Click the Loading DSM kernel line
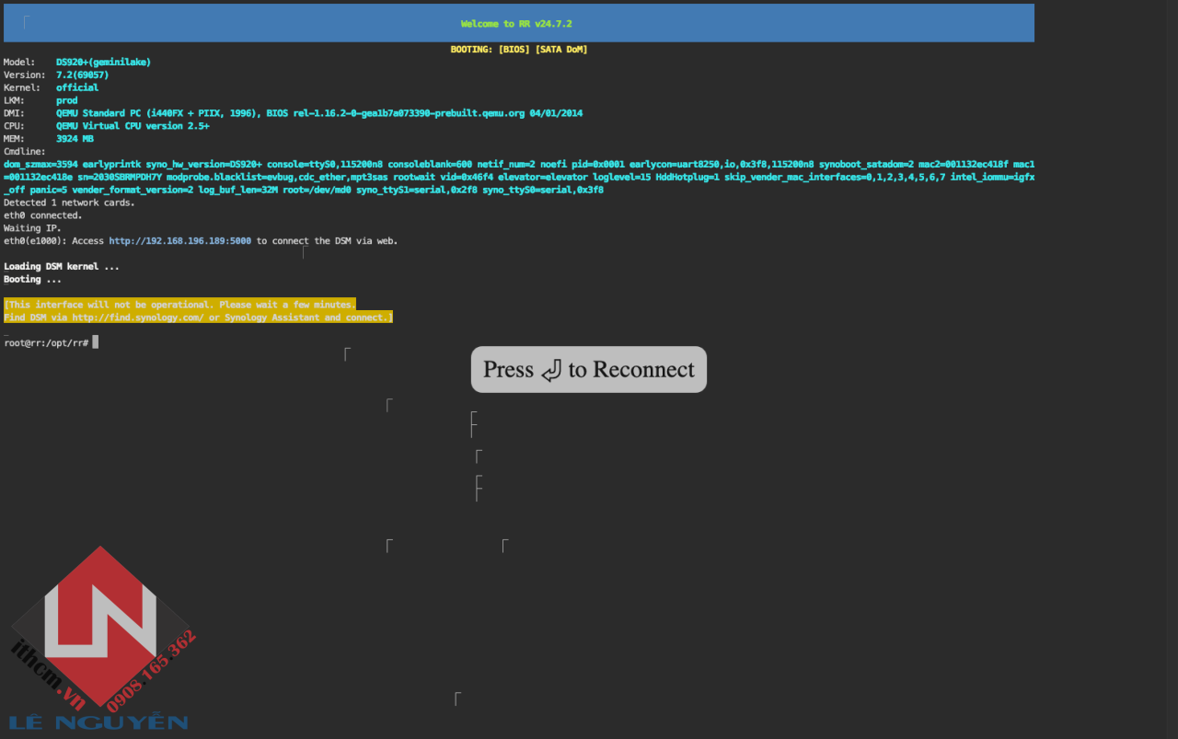Image resolution: width=1178 pixels, height=739 pixels. [x=61, y=267]
